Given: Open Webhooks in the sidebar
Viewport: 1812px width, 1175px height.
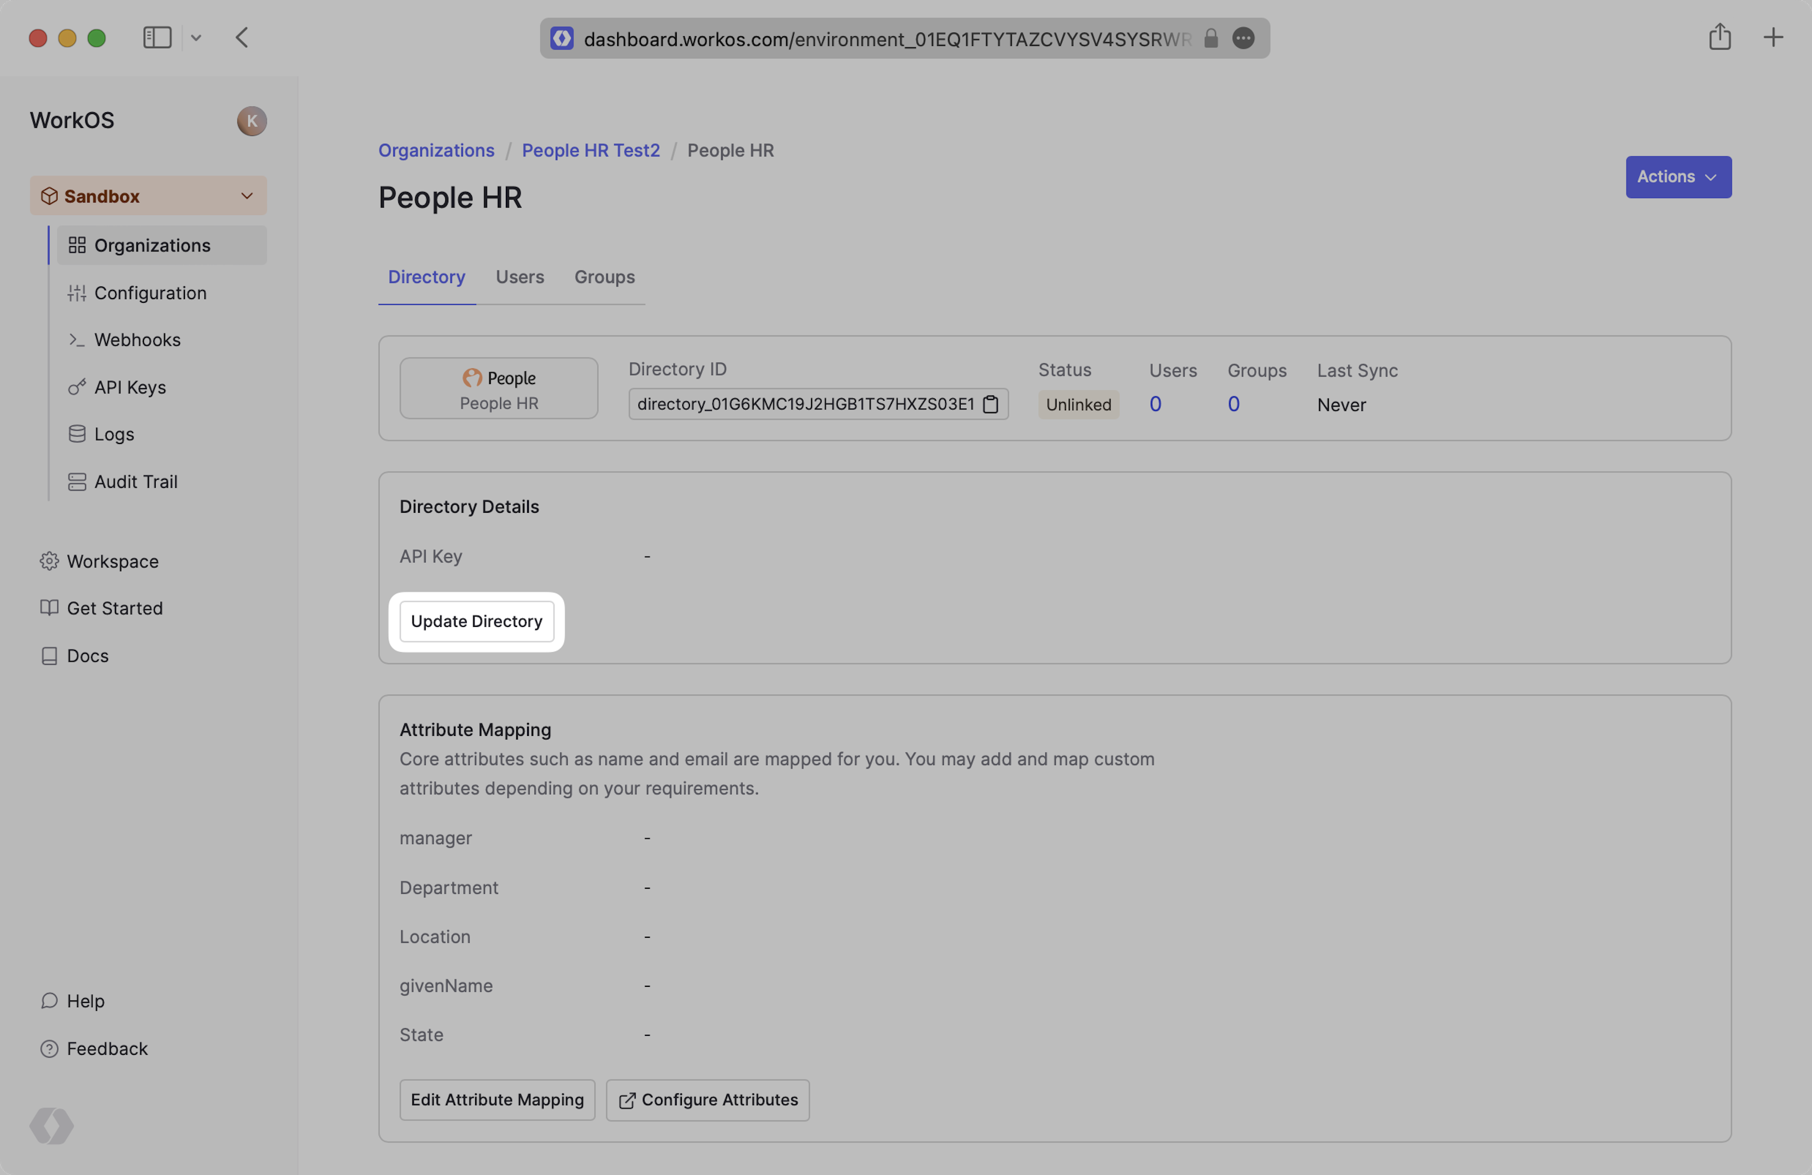Looking at the screenshot, I should tap(137, 340).
